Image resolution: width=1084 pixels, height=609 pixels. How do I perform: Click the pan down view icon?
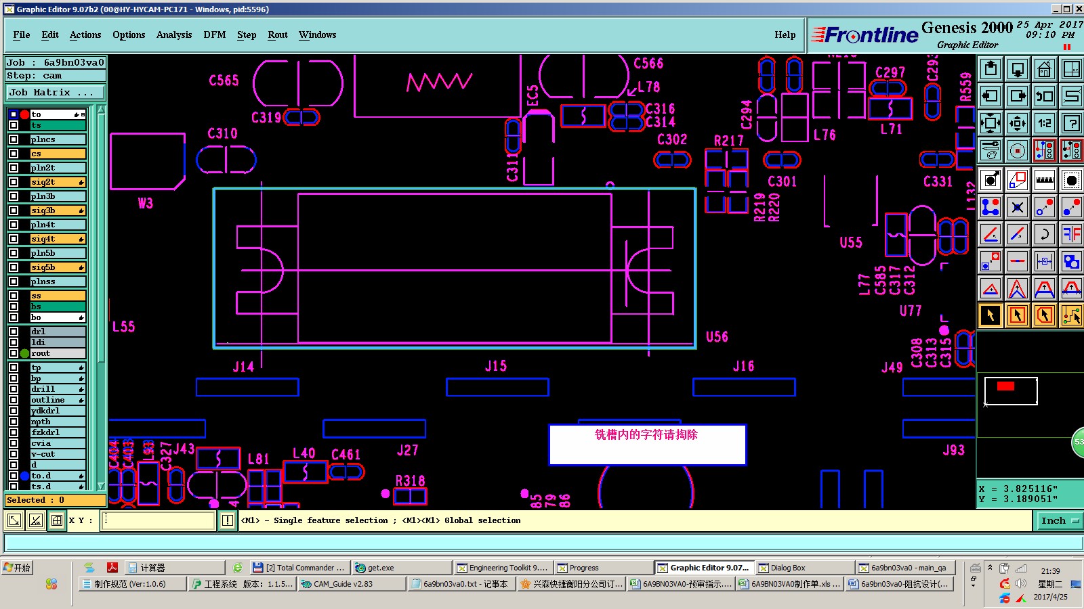(1018, 69)
